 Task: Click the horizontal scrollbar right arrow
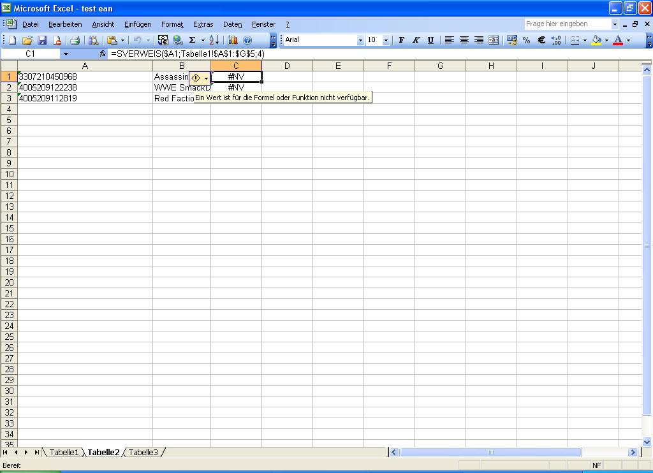click(633, 452)
